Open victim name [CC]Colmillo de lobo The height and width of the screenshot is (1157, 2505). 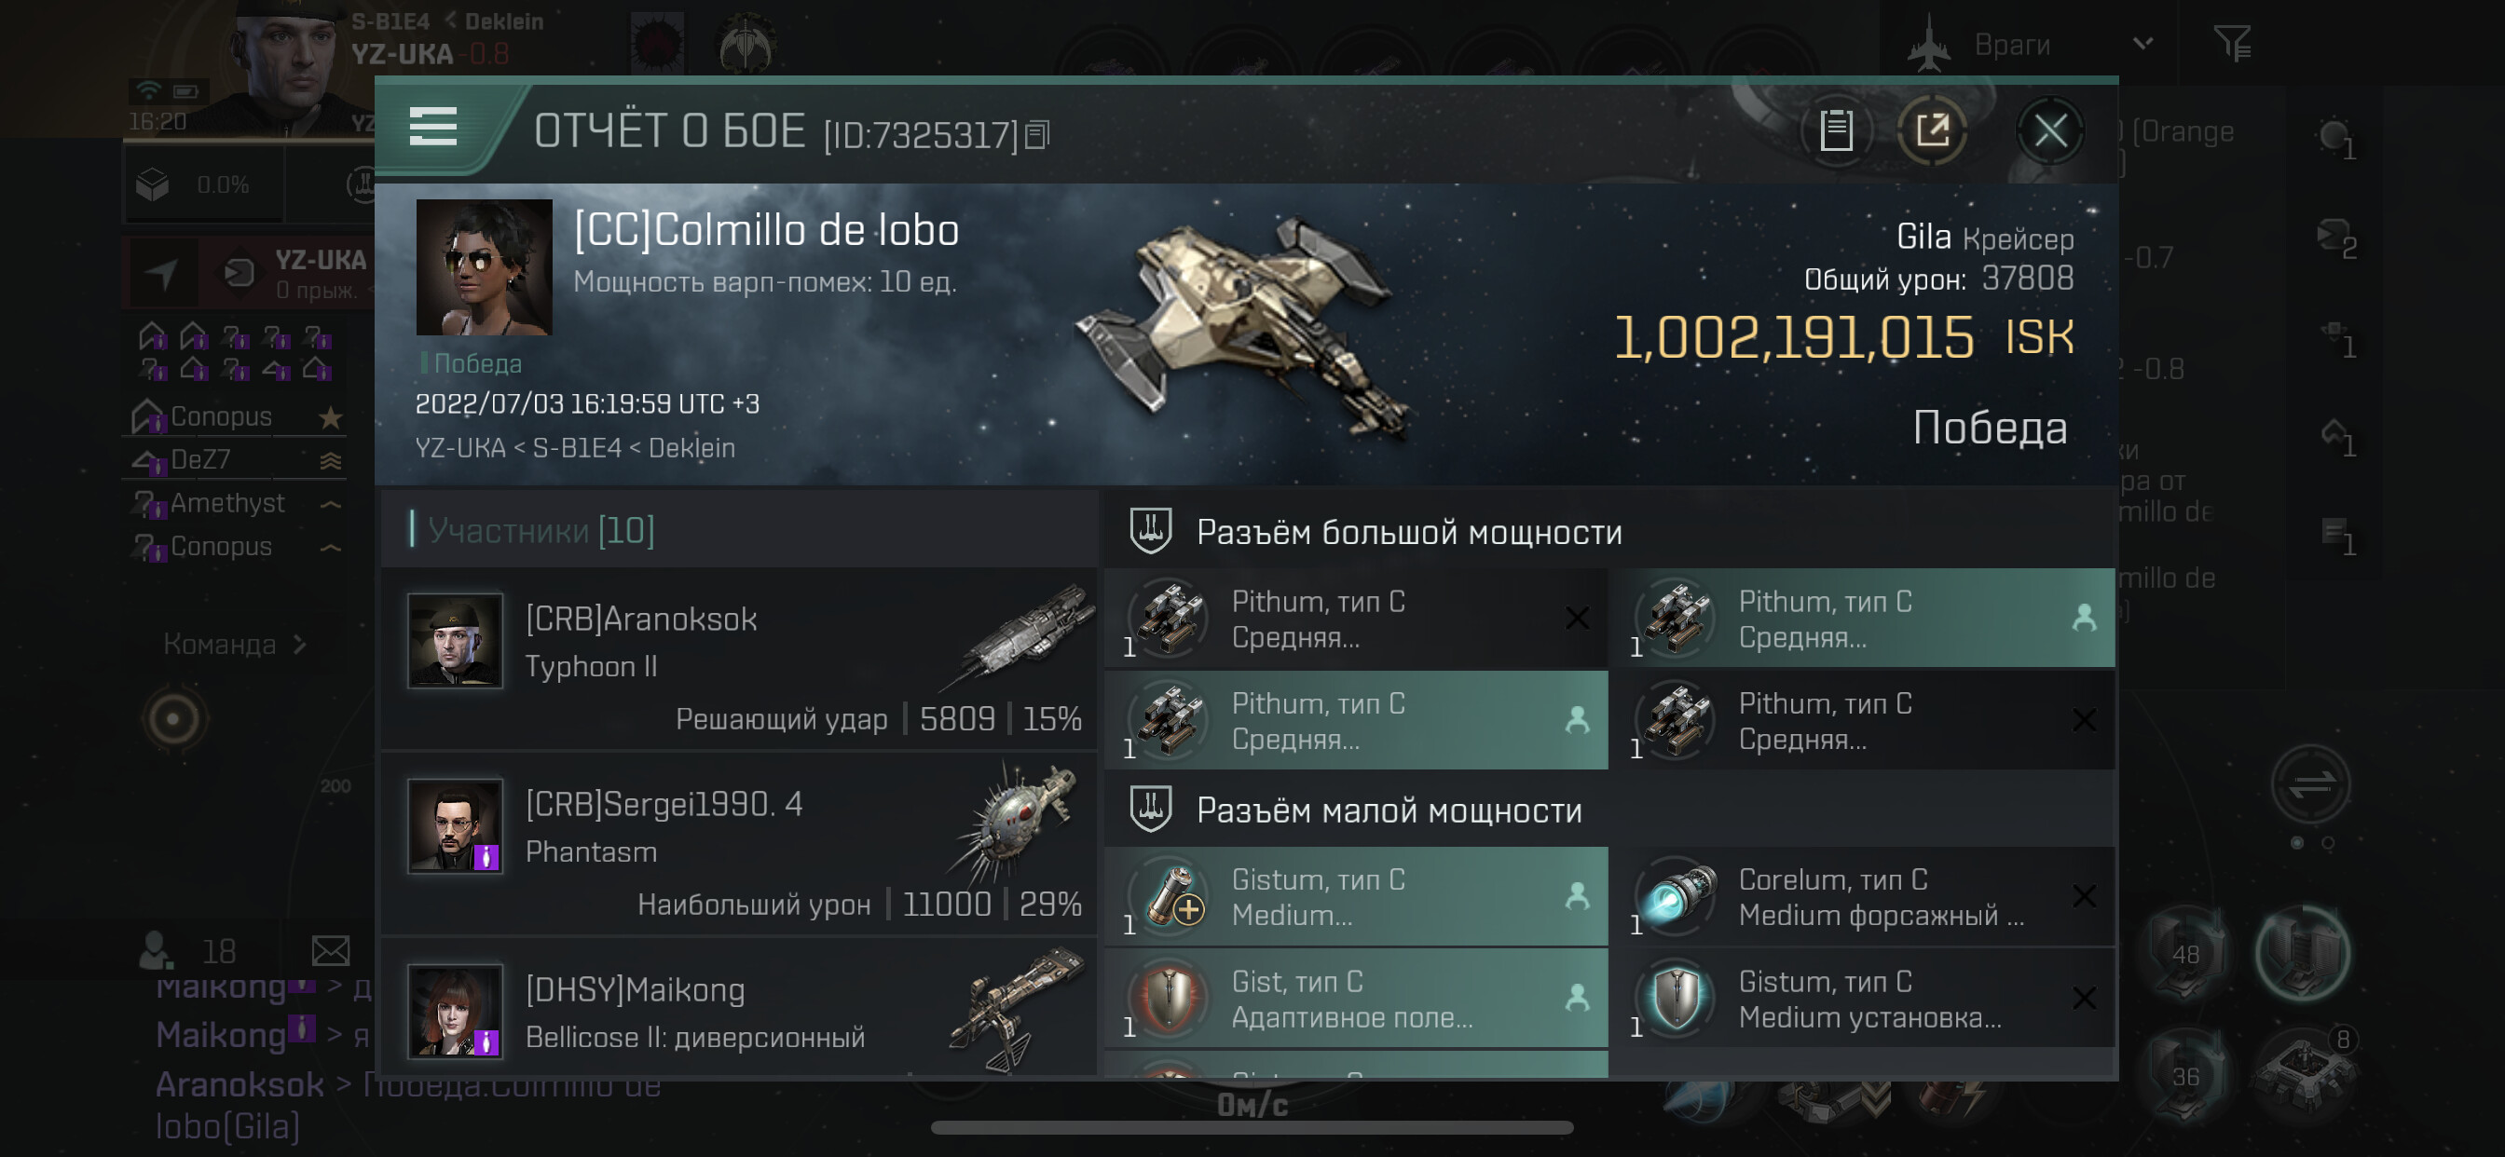[766, 230]
